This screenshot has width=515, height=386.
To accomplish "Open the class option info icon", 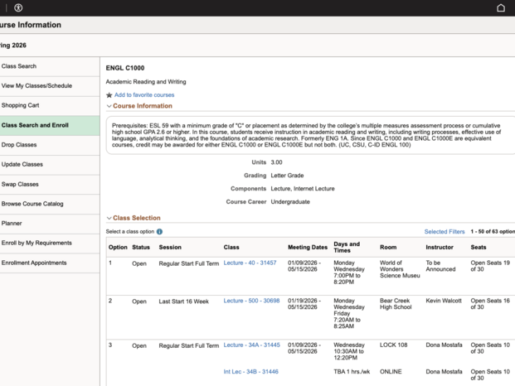I will pos(159,232).
